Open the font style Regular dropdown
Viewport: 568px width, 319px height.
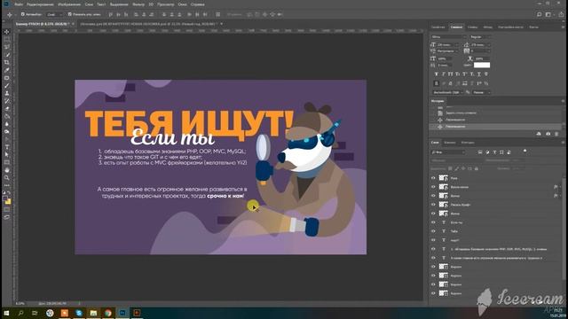pyautogui.click(x=480, y=37)
